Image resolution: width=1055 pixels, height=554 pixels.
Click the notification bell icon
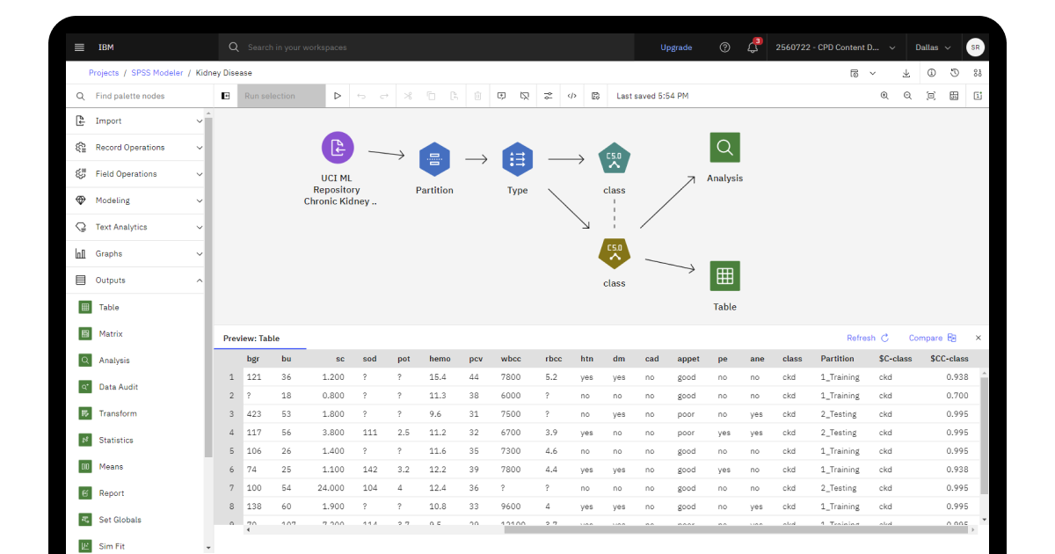coord(753,47)
